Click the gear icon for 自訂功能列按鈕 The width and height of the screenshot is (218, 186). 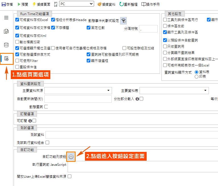point(71,156)
